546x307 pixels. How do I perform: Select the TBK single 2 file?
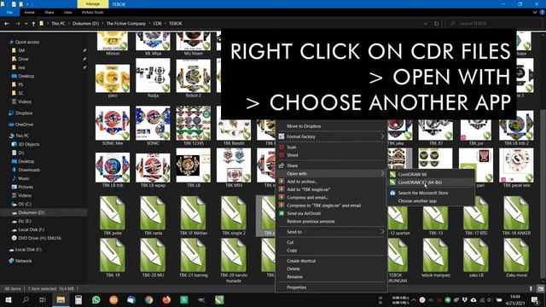coord(234,215)
